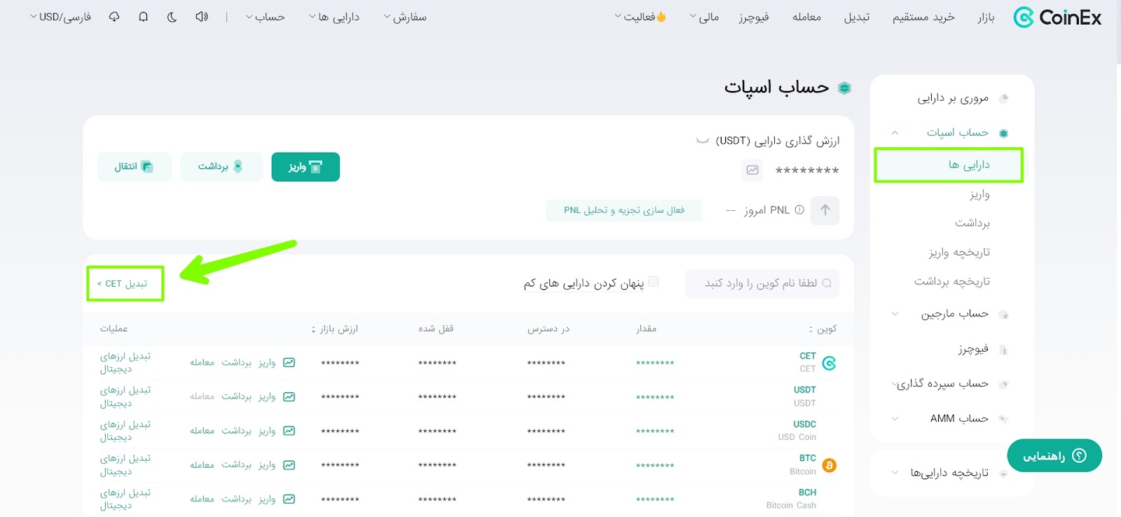This screenshot has width=1121, height=517.
Task: Click the فعال سازی تجزیه و تحلیل PNL button
Action: coord(624,210)
